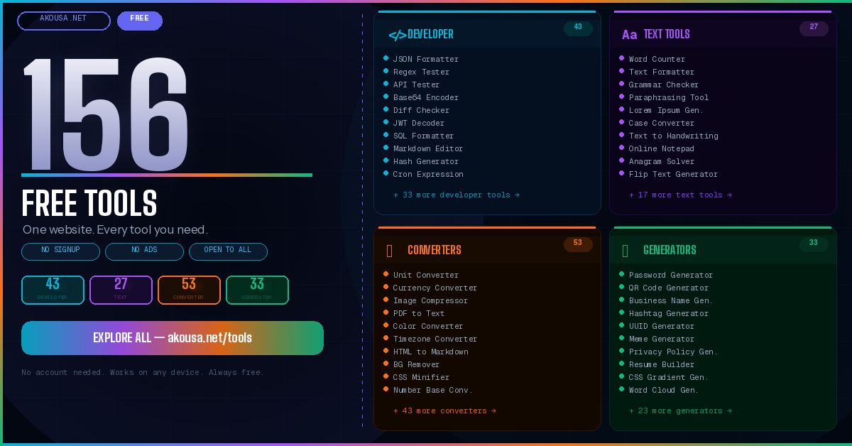This screenshot has width=852, height=446.
Task: Click the 27 badge in Text Tools header
Action: point(814,28)
